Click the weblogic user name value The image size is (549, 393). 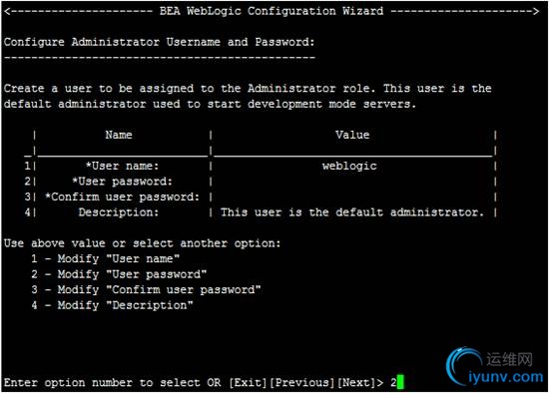tap(349, 166)
